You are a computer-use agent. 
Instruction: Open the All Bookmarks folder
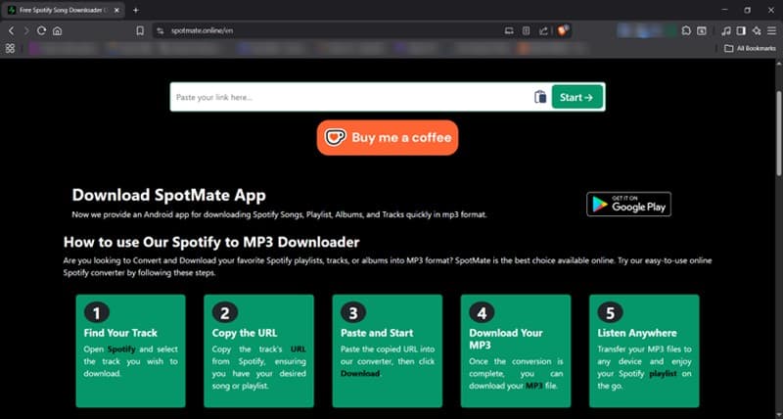750,48
